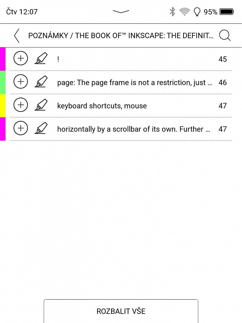Pull down the top notification panel chevron
242x323 pixels.
(121, 12)
